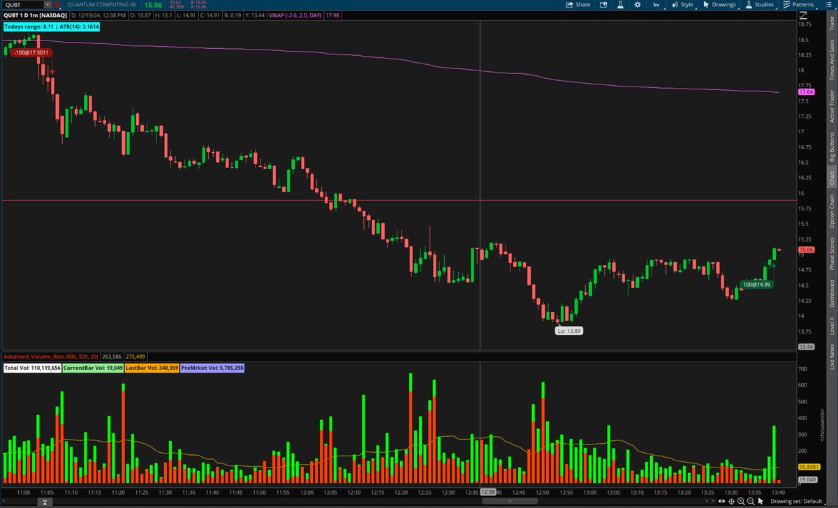838x508 pixels.
Task: Click the QUBT symbol input field
Action: (21, 4)
